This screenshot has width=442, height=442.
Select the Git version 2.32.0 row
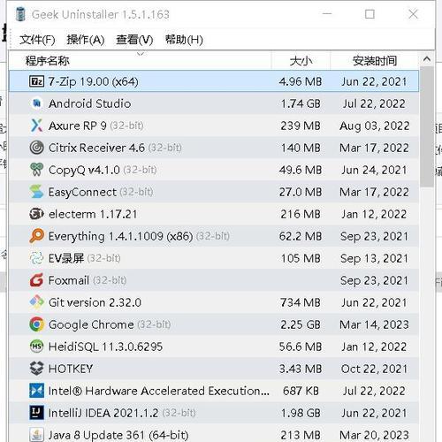coord(214,302)
